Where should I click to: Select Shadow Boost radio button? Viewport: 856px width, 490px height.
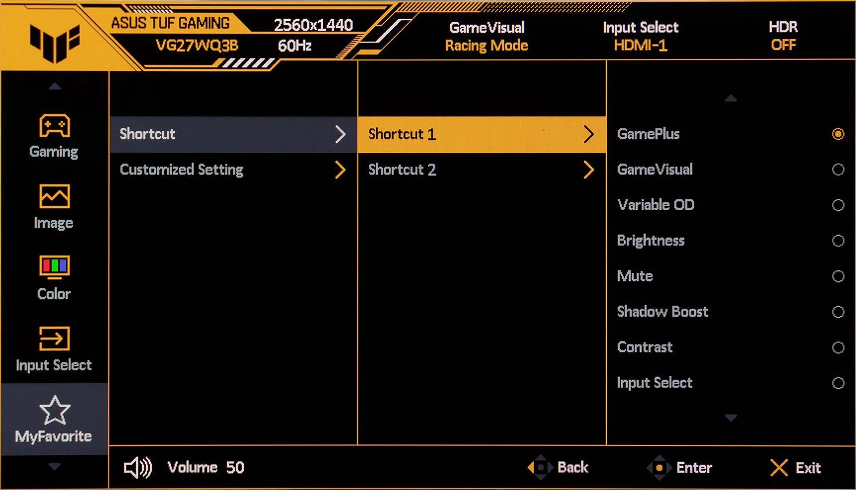[838, 312]
